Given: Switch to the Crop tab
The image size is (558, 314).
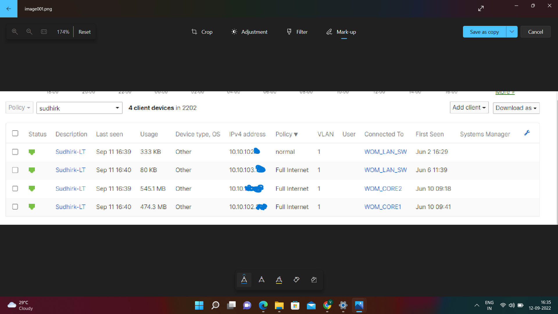Looking at the screenshot, I should pos(202,32).
